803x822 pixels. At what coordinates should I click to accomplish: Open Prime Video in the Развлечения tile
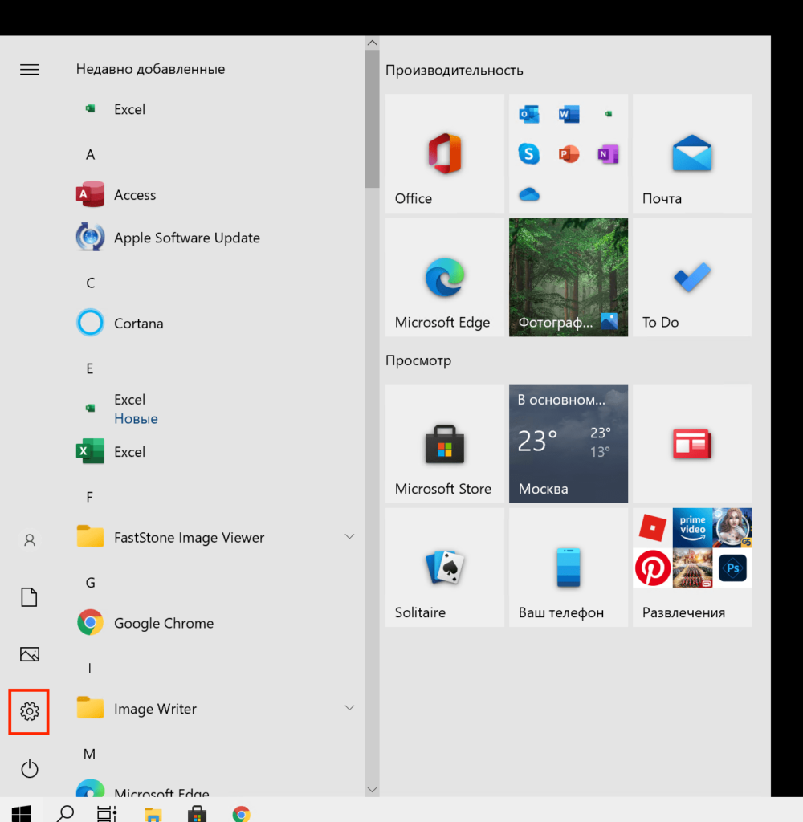point(692,528)
